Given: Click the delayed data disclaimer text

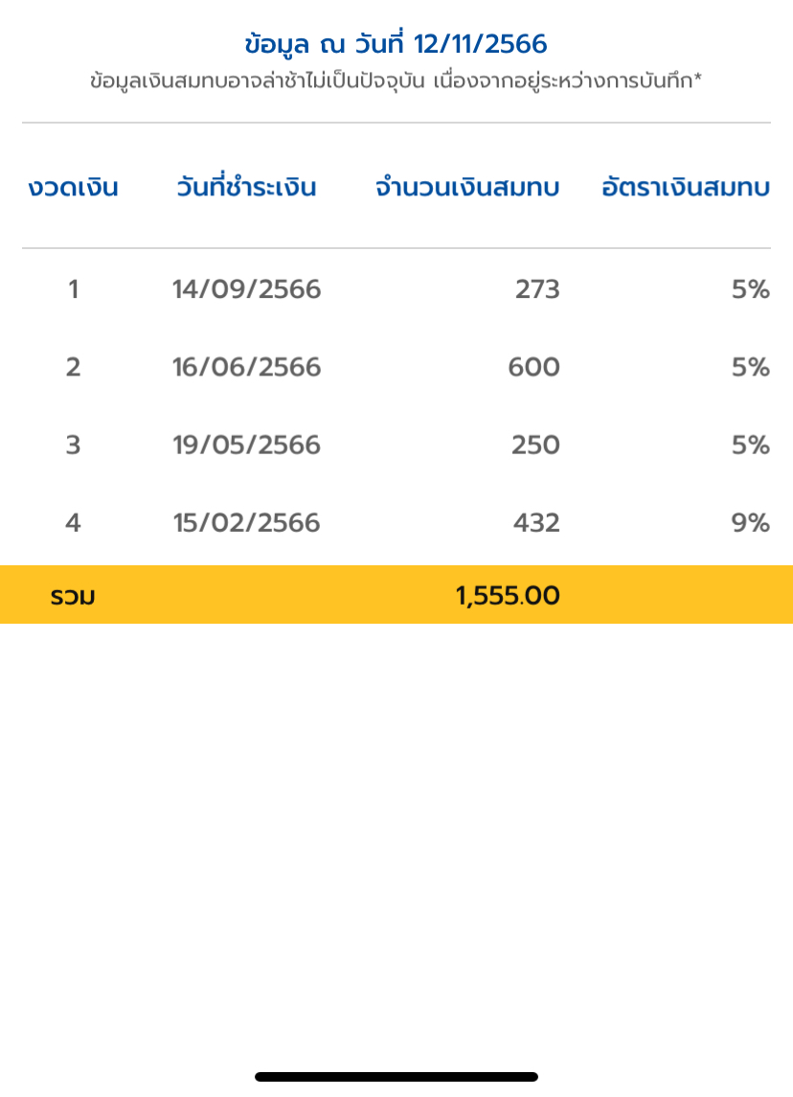Looking at the screenshot, I should [x=396, y=81].
